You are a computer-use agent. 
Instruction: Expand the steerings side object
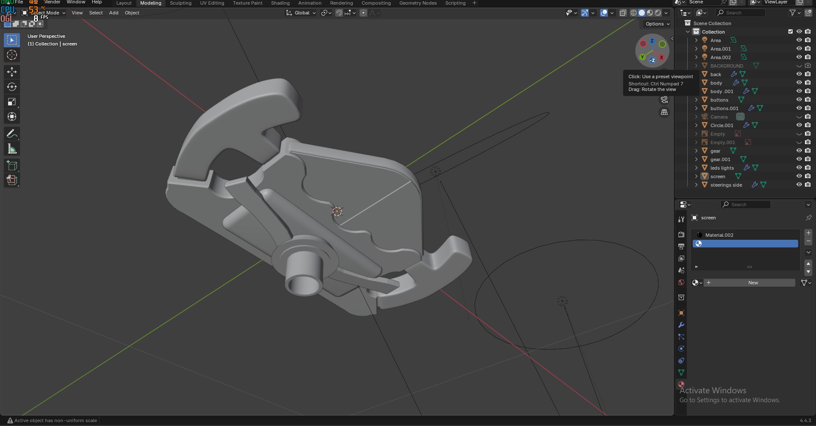tap(696, 185)
